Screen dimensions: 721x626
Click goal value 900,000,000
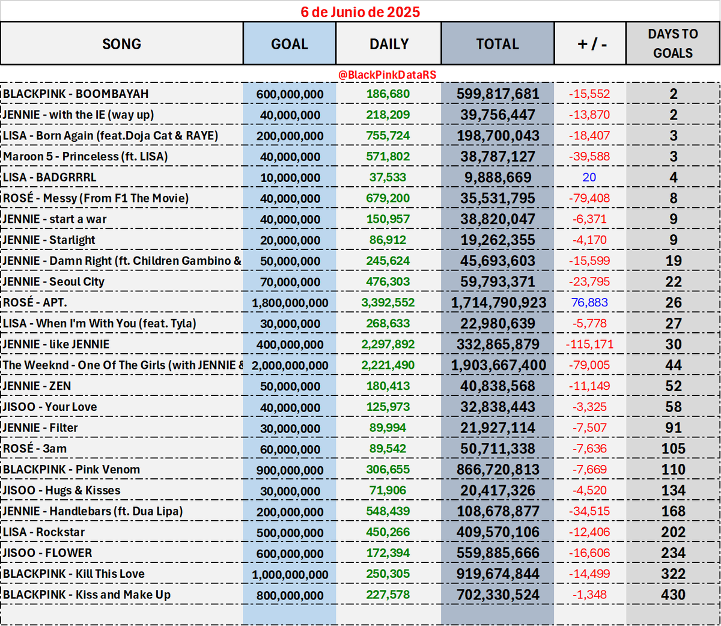click(x=290, y=470)
